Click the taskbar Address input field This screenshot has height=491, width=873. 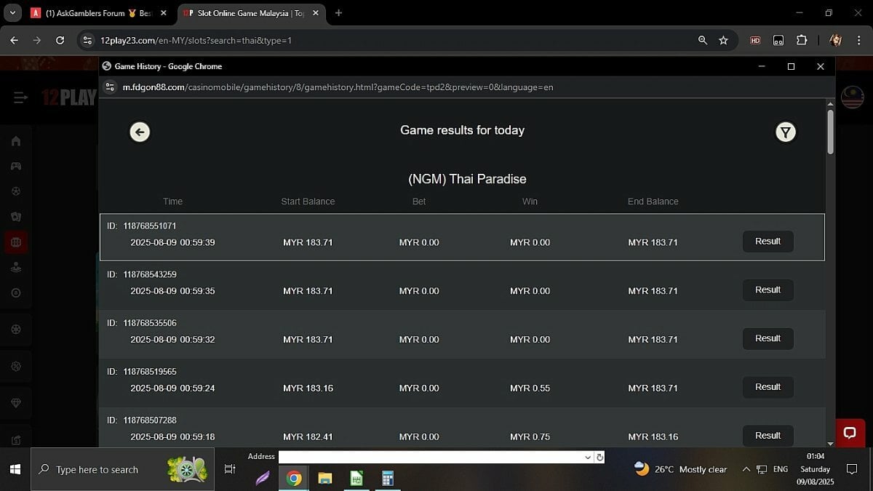point(431,458)
